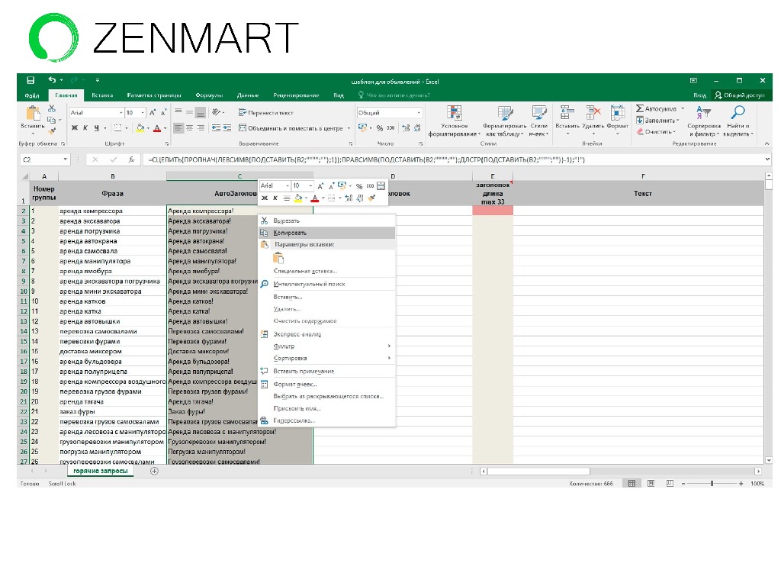Apply percent style in the ribbon

click(x=380, y=128)
